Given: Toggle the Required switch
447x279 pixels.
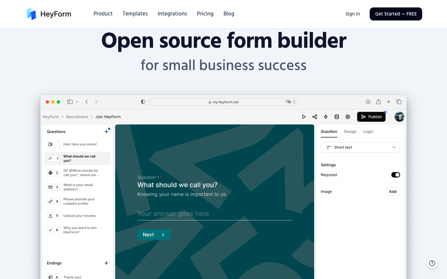Looking at the screenshot, I should tap(395, 175).
